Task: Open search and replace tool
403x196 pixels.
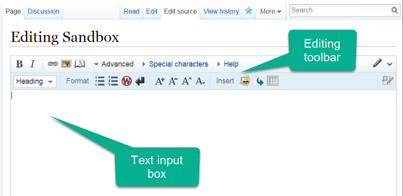Action: [x=388, y=80]
